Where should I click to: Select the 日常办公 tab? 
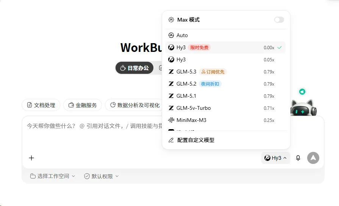(134, 68)
